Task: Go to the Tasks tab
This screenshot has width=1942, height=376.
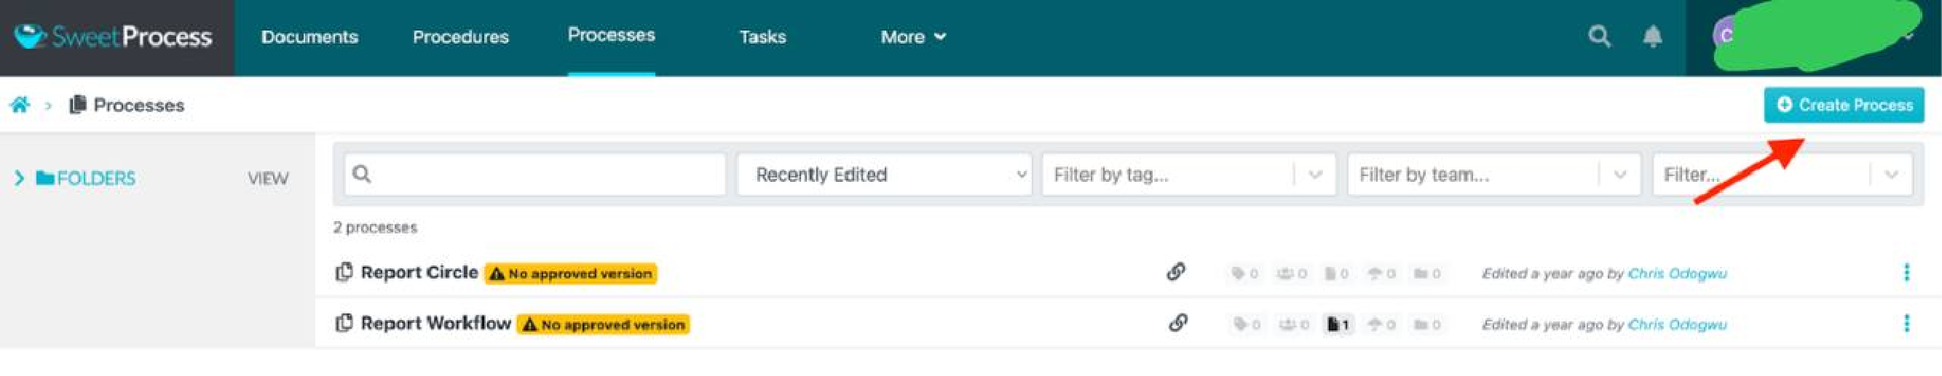Action: pos(762,36)
